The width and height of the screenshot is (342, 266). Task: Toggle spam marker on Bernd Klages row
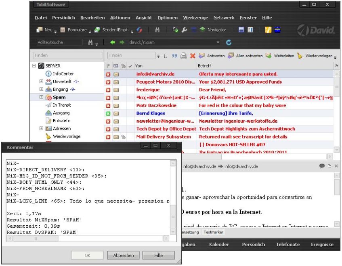coord(108,113)
